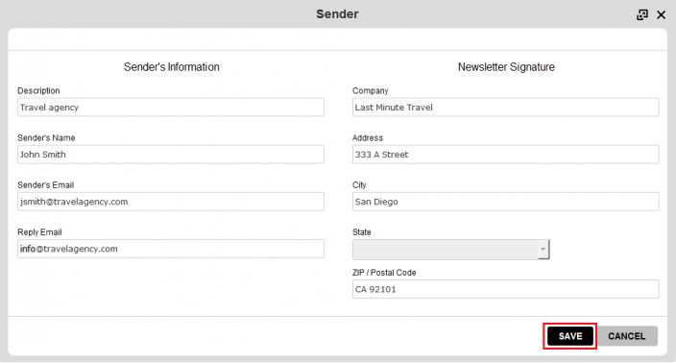Click into the Reply Email input field
The height and width of the screenshot is (363, 676).
(171, 249)
